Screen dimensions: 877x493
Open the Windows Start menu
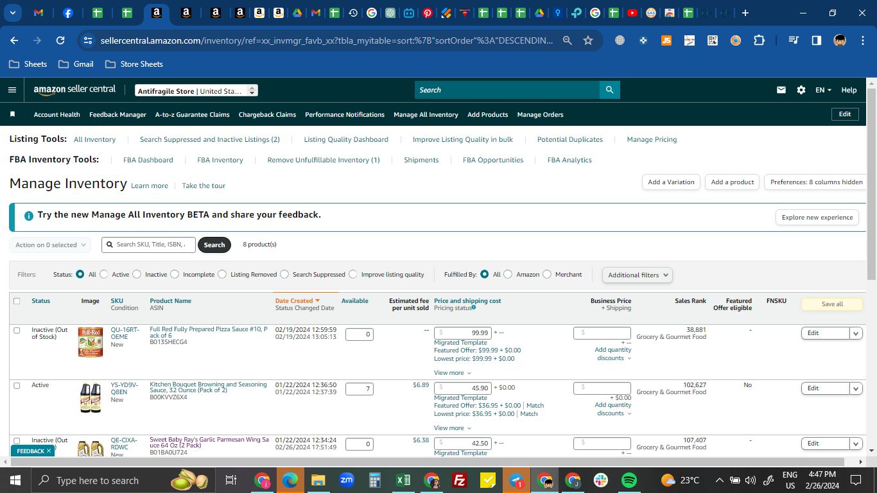[x=15, y=480]
